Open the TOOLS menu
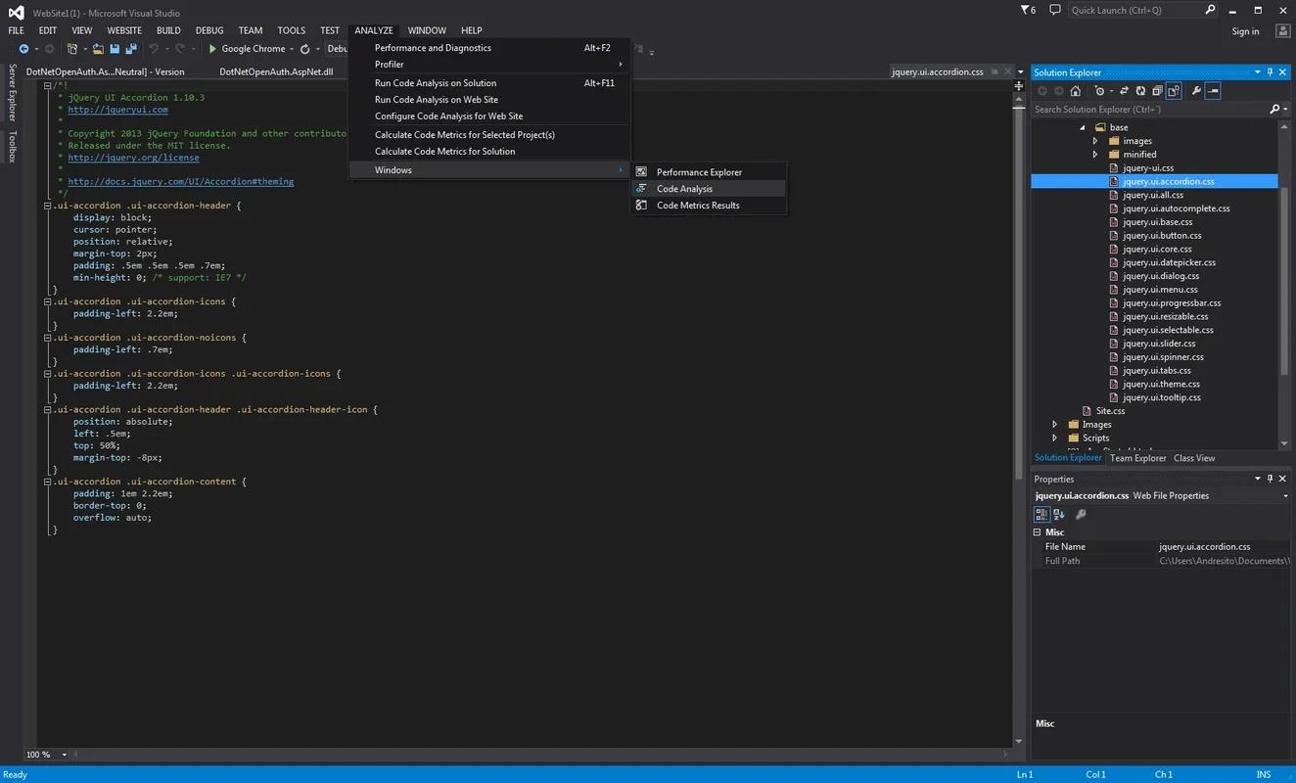The height and width of the screenshot is (783, 1296). pyautogui.click(x=291, y=30)
